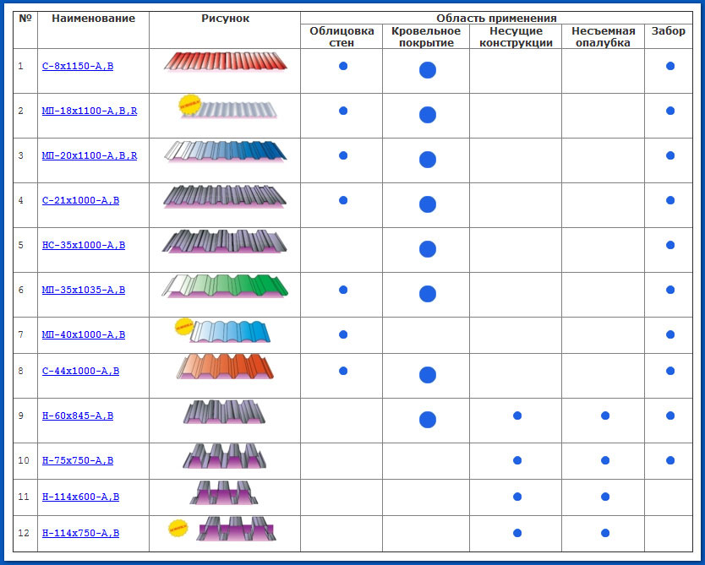Image resolution: width=705 pixels, height=565 pixels.
Task: Click the large roofing dot for С-21х1000
Action: [428, 204]
